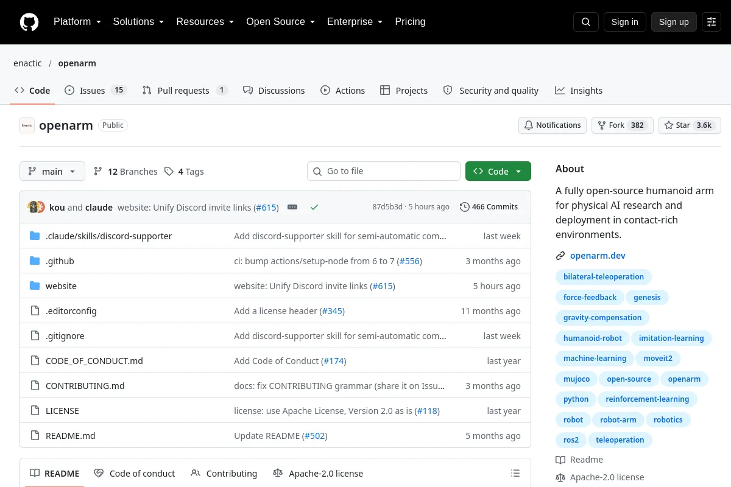The width and height of the screenshot is (731, 487).
Task: Open the Resources menu
Action: point(205,22)
